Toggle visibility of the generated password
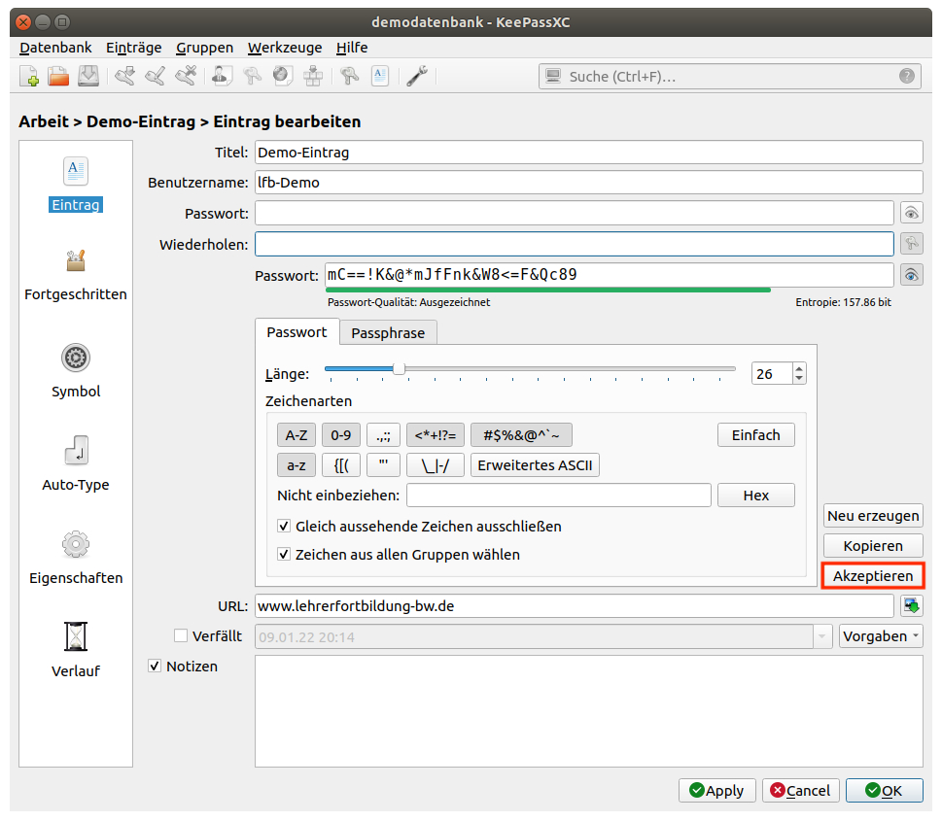The image size is (942, 821). (911, 275)
